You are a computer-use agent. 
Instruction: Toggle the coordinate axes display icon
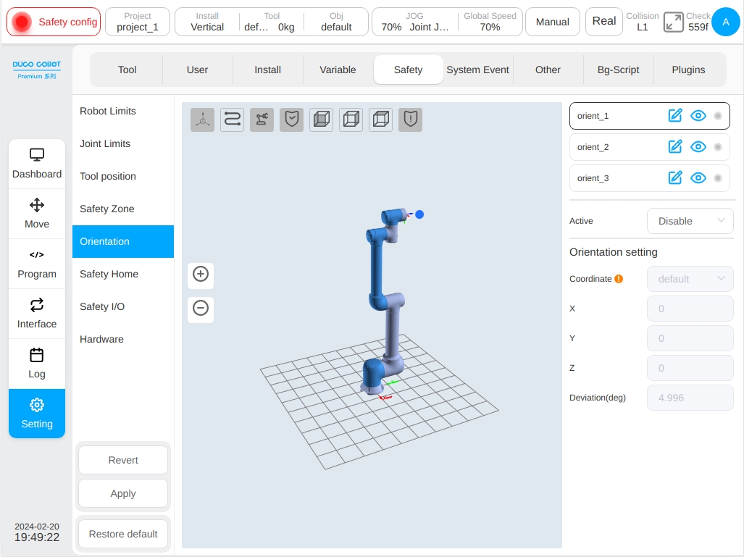(203, 120)
